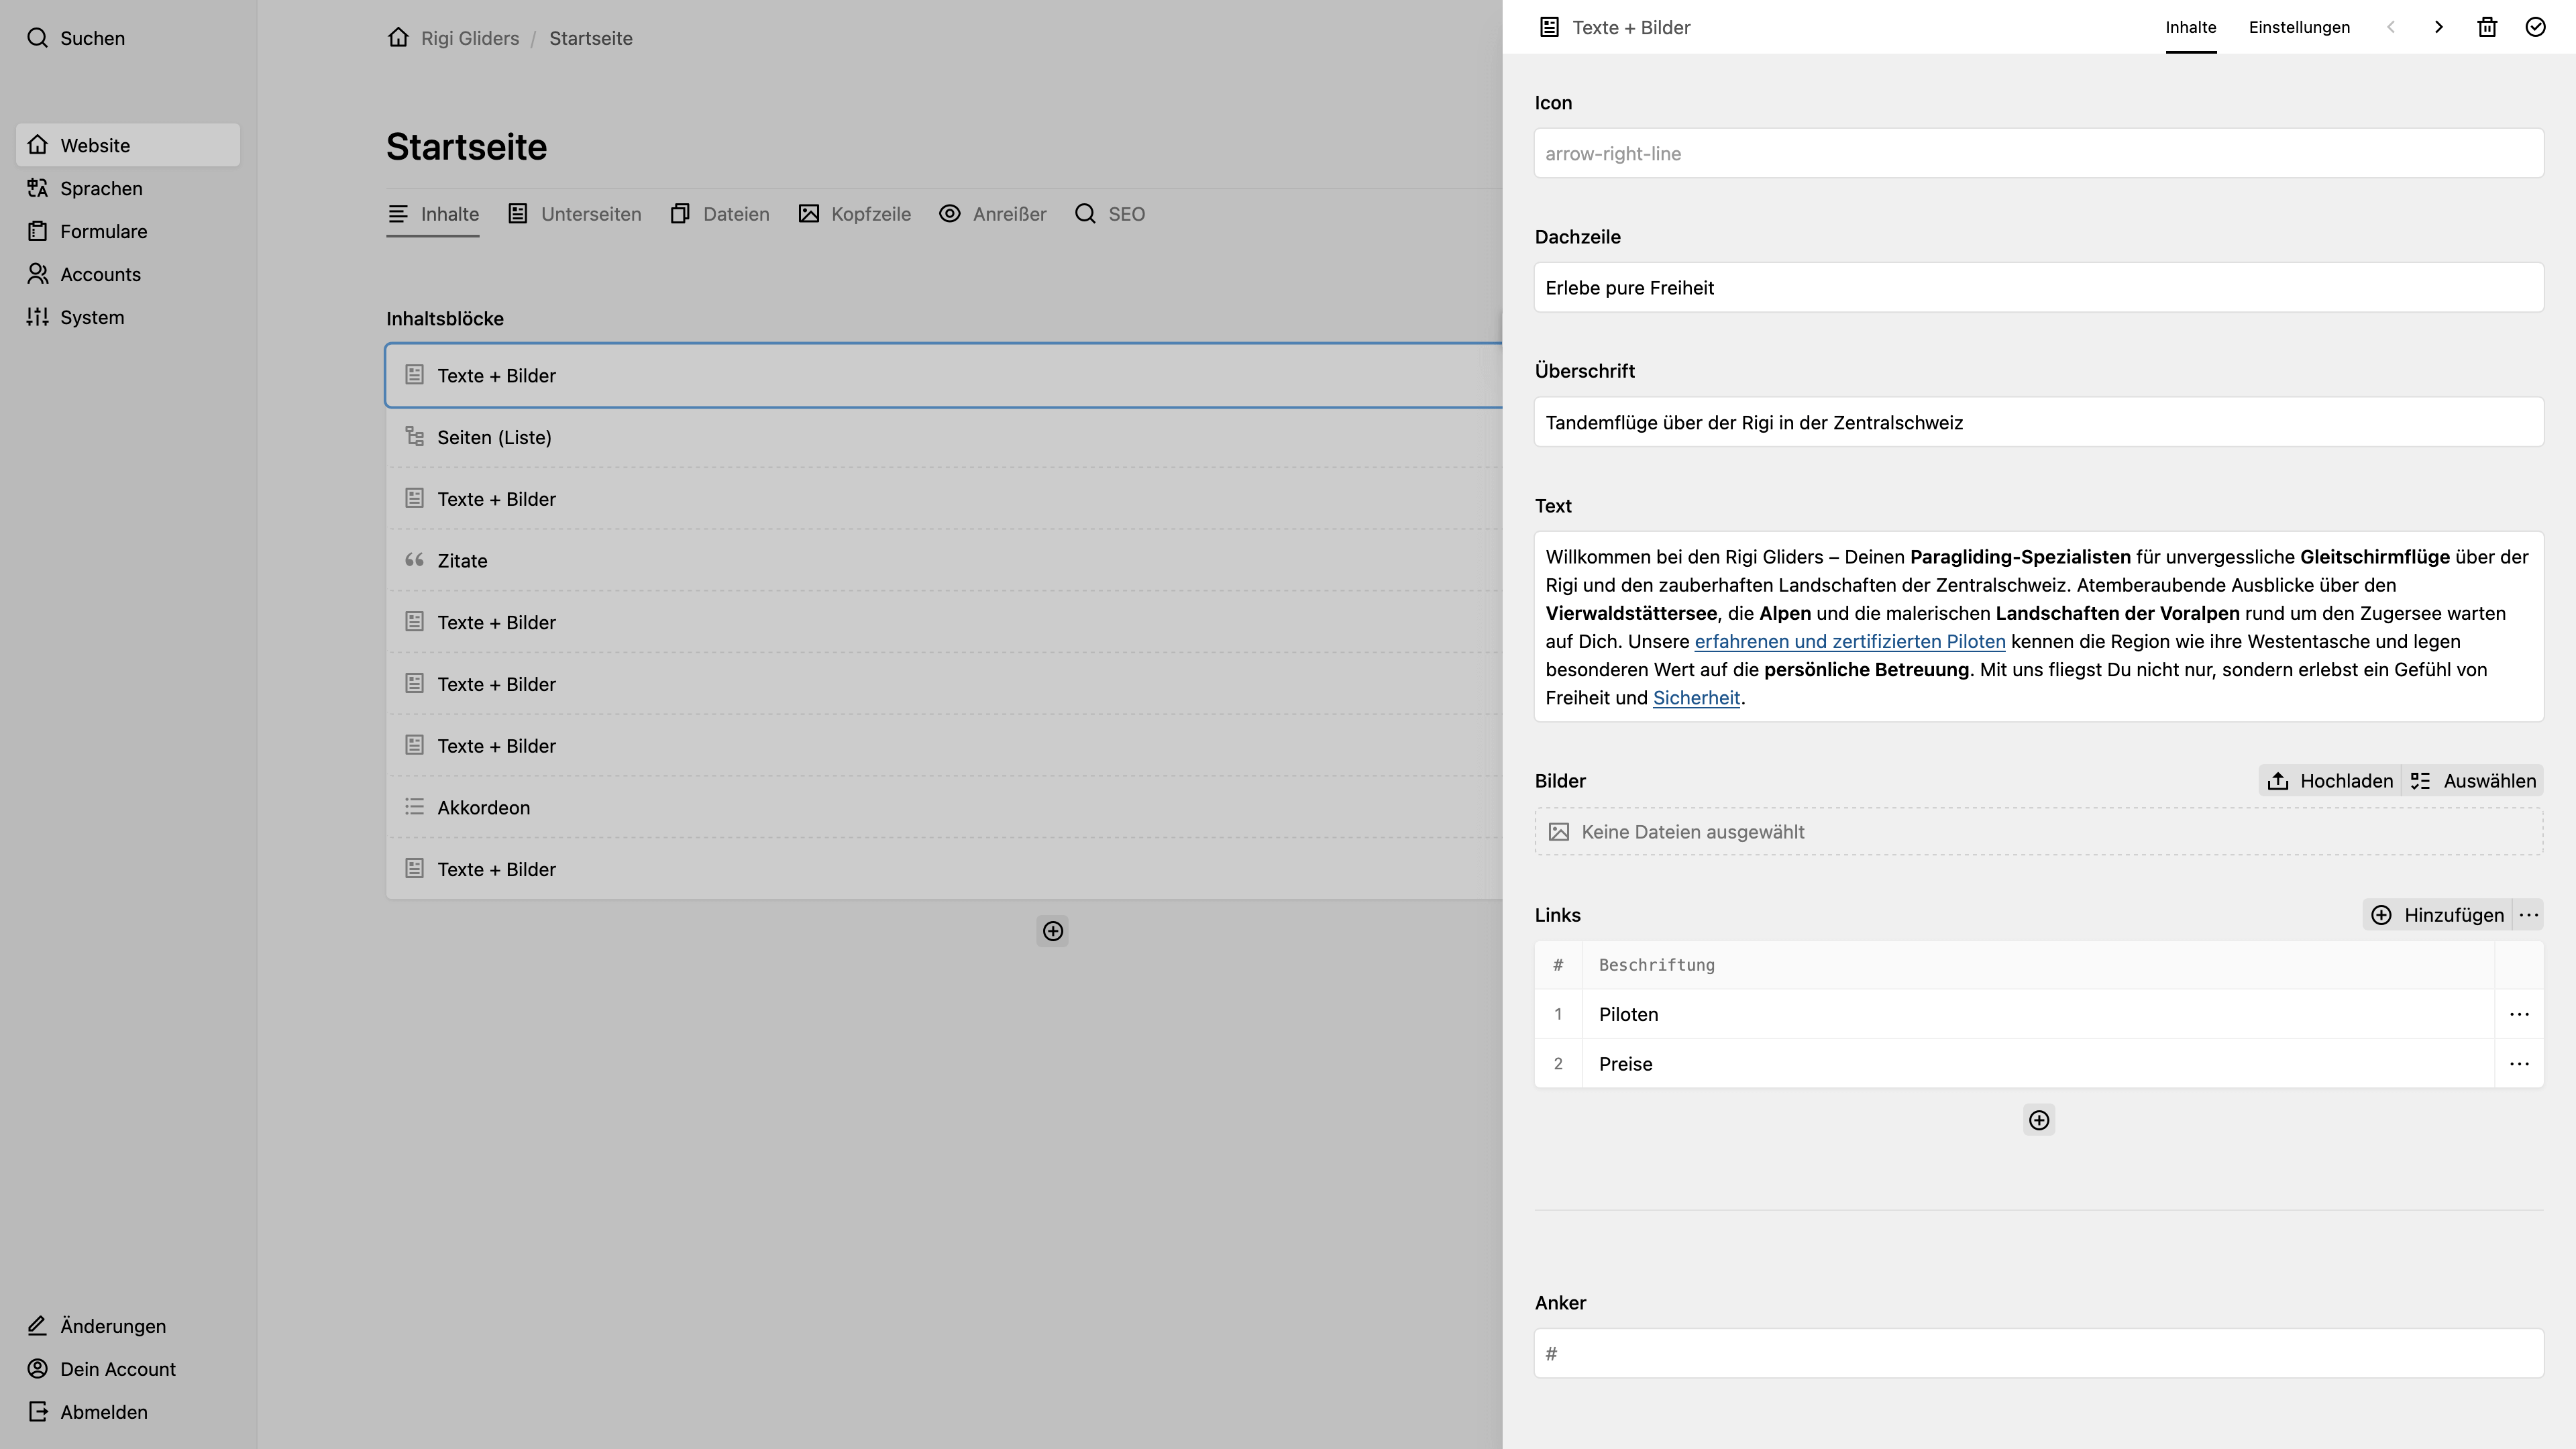Open the Kopfzeile tab

(x=855, y=214)
